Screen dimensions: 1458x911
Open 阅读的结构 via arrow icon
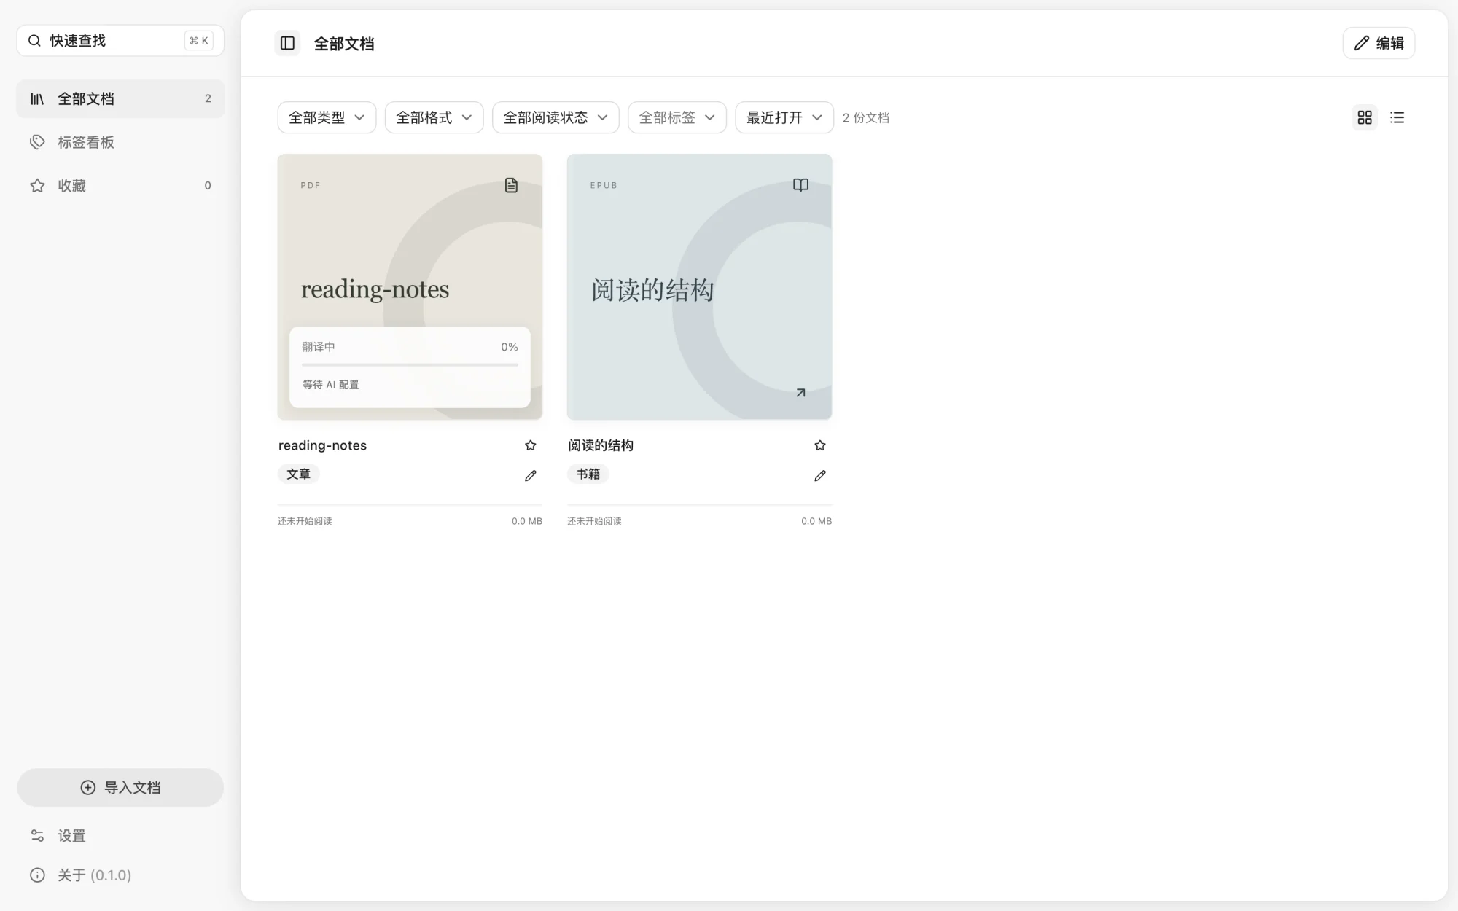pos(800,393)
